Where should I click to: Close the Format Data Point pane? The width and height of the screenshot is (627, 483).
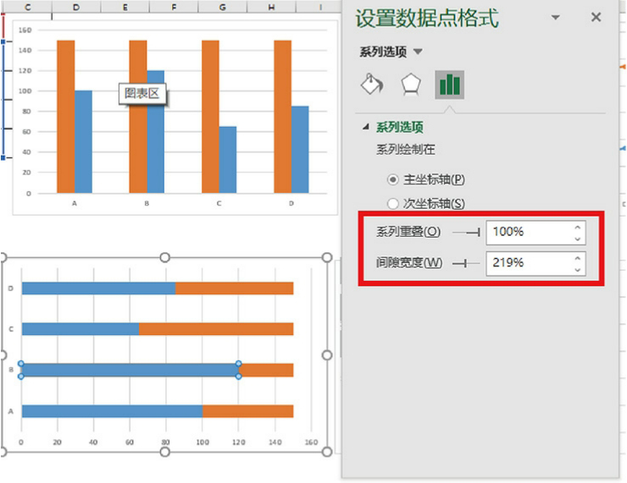pyautogui.click(x=596, y=18)
